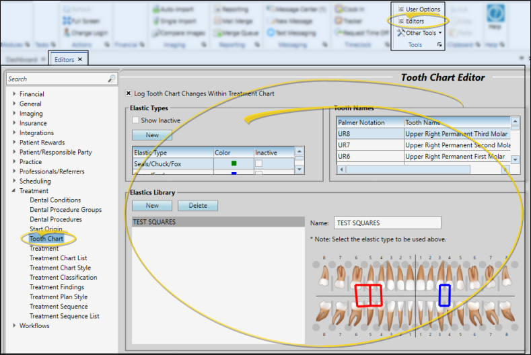Enable the Show Inactive checkbox
The height and width of the screenshot is (355, 531).
tap(135, 120)
